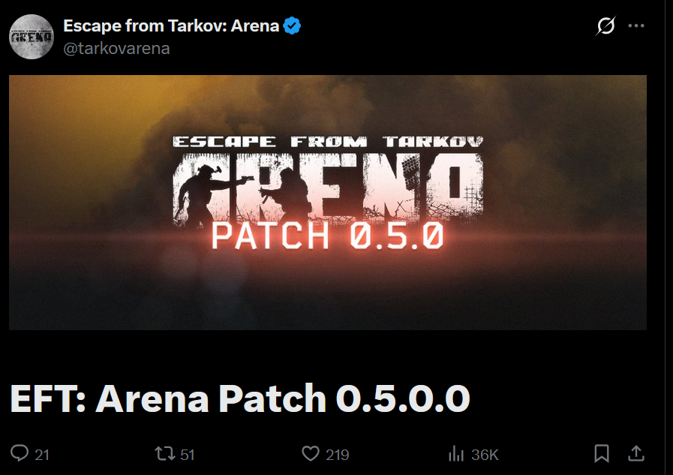Click the @tarkovarena handle

click(116, 49)
